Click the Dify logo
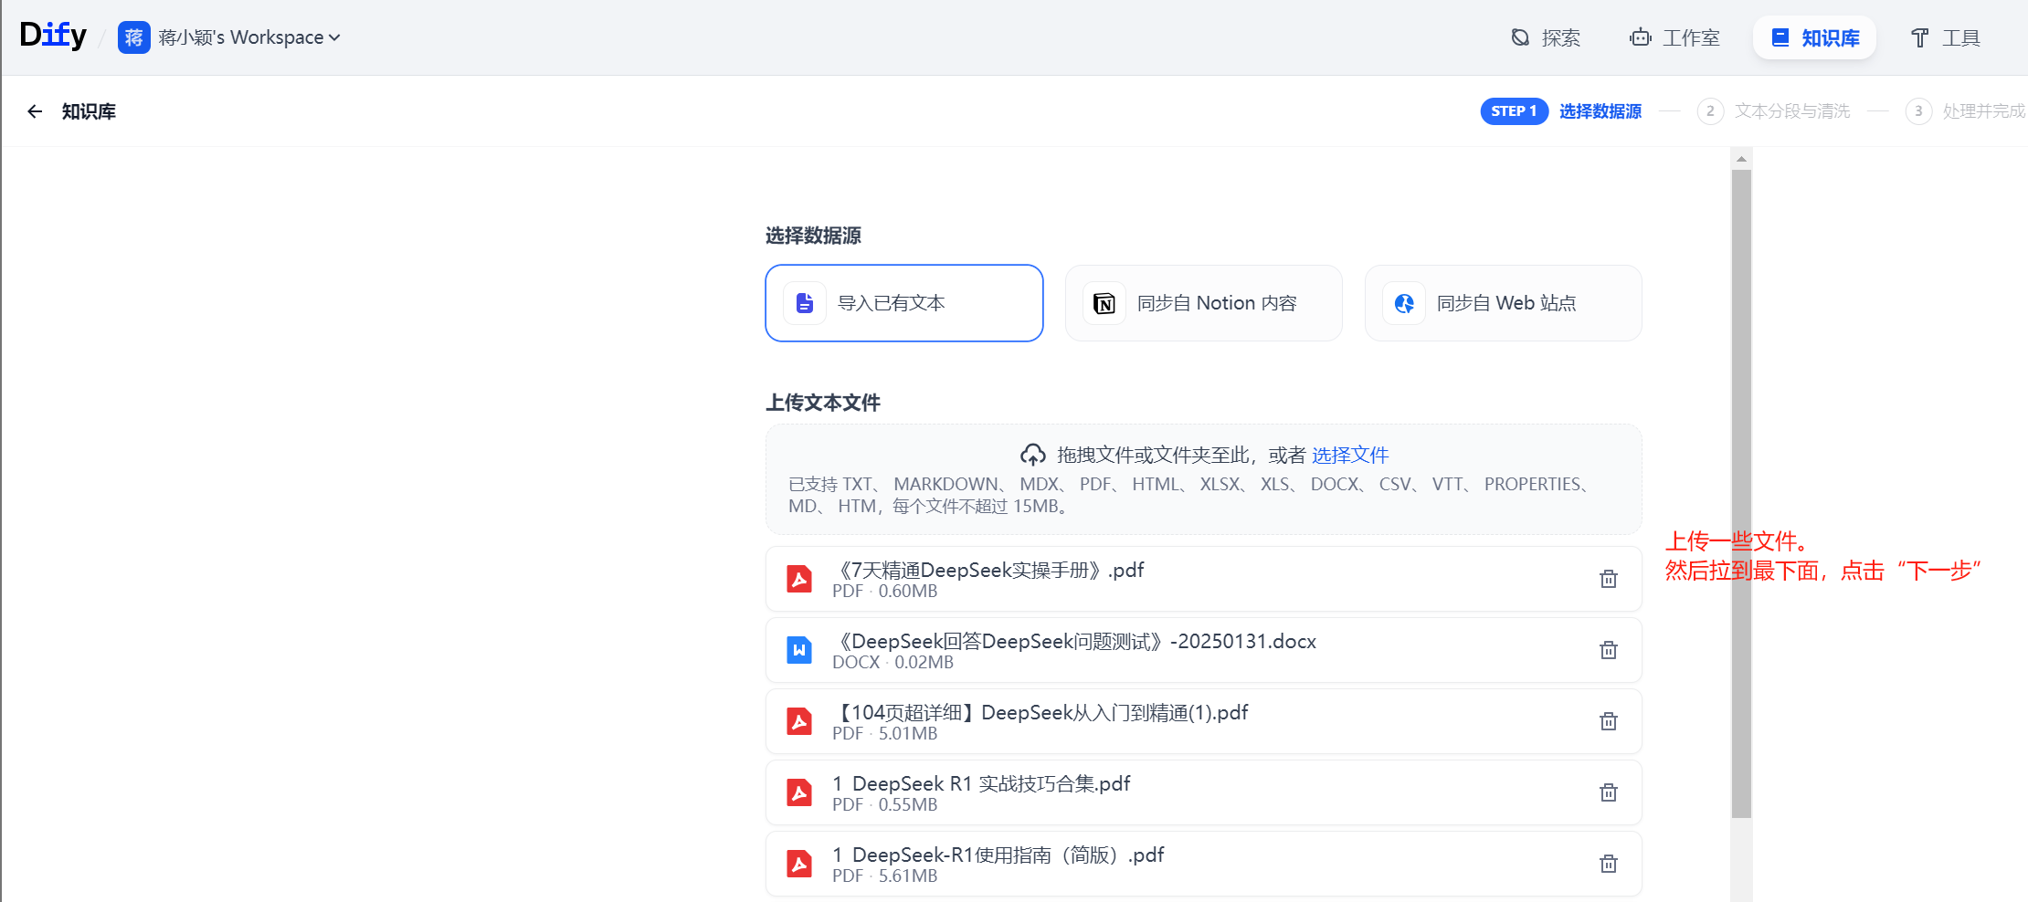The image size is (2028, 902). point(53,37)
